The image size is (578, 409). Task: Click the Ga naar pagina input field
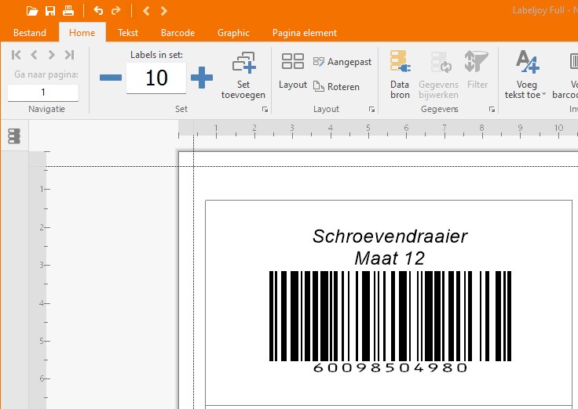[x=43, y=92]
